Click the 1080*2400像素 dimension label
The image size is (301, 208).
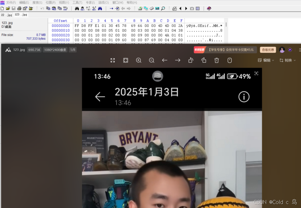click(x=55, y=50)
